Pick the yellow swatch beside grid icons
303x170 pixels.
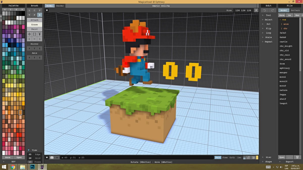point(257,158)
